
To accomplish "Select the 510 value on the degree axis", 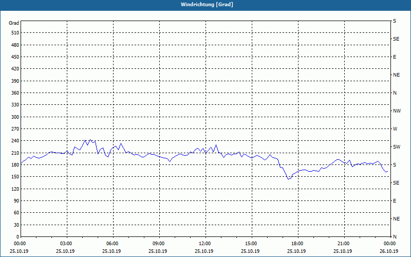I will [x=15, y=33].
